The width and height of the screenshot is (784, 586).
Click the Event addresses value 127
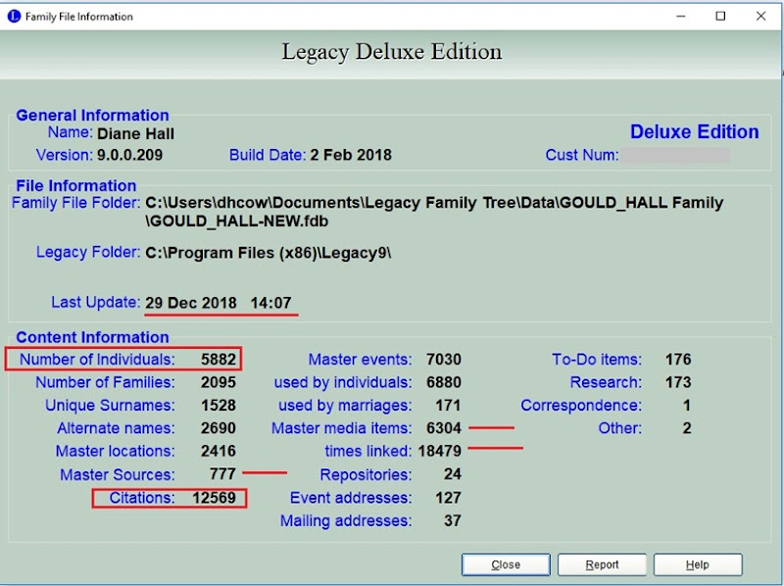pos(448,498)
